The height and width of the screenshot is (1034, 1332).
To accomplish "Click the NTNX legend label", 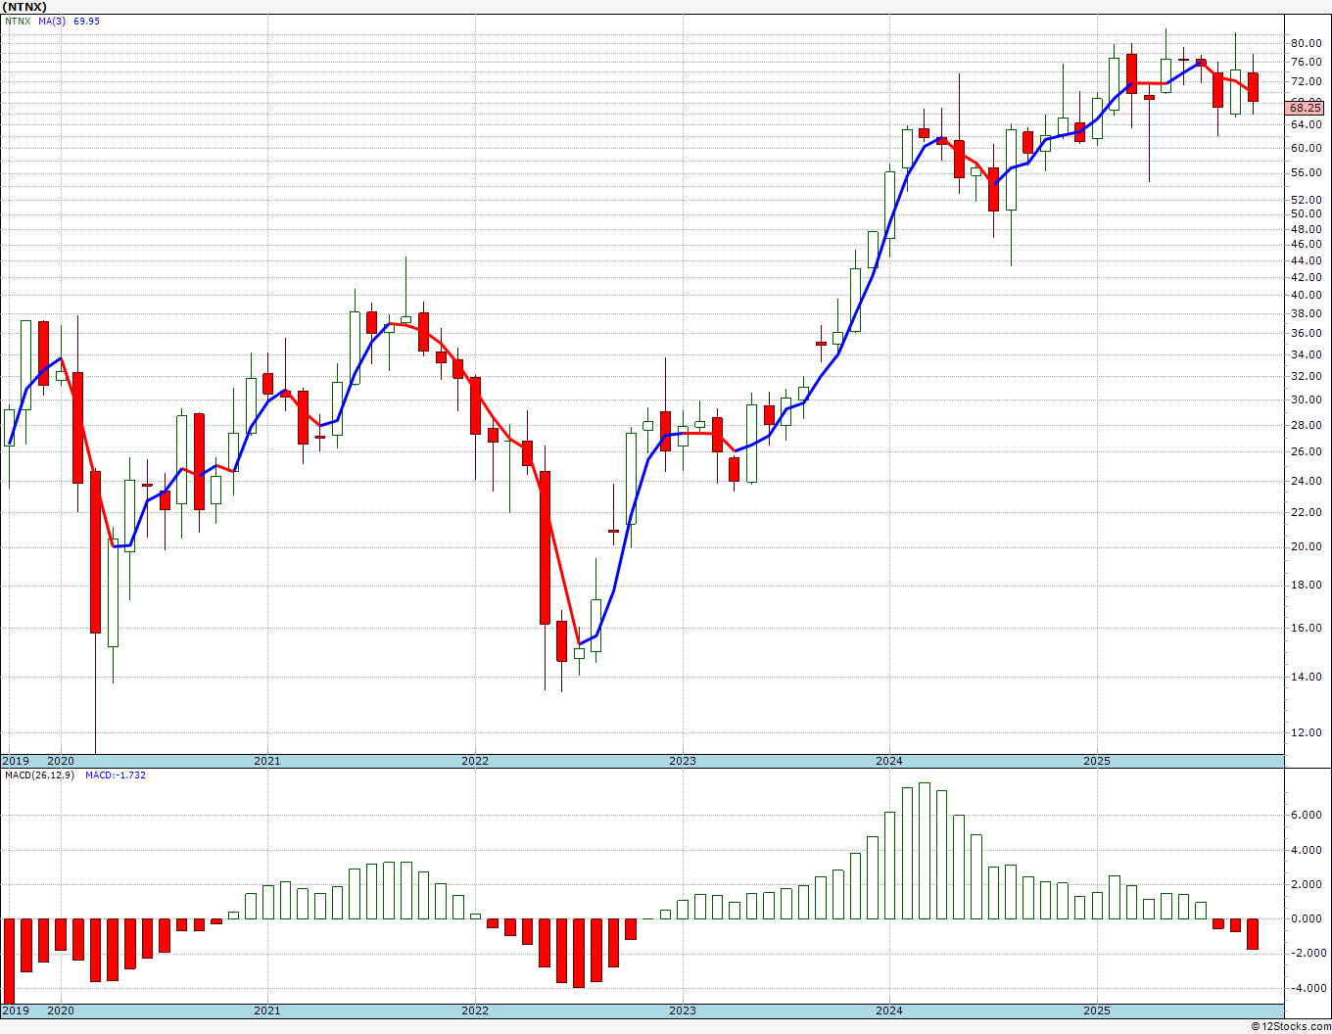I will (x=17, y=21).
